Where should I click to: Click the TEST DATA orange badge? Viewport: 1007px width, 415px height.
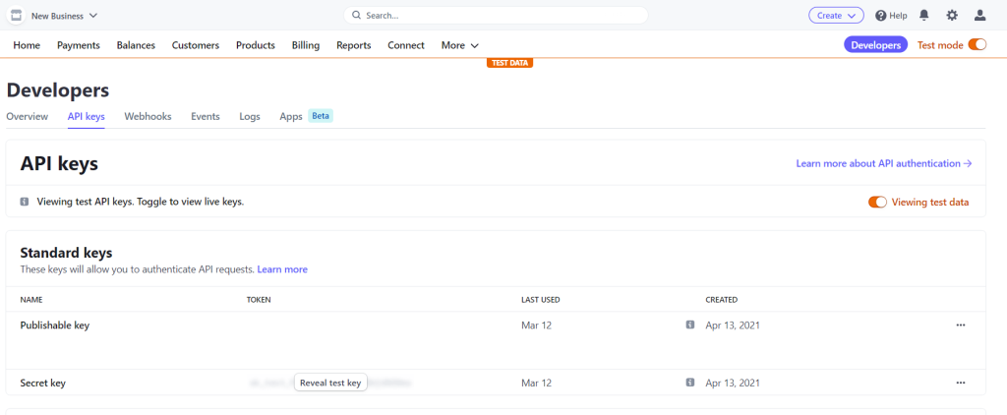[x=510, y=63]
